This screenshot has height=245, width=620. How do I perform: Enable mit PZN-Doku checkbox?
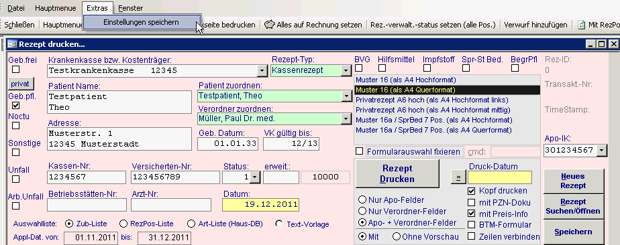pyautogui.click(x=471, y=203)
